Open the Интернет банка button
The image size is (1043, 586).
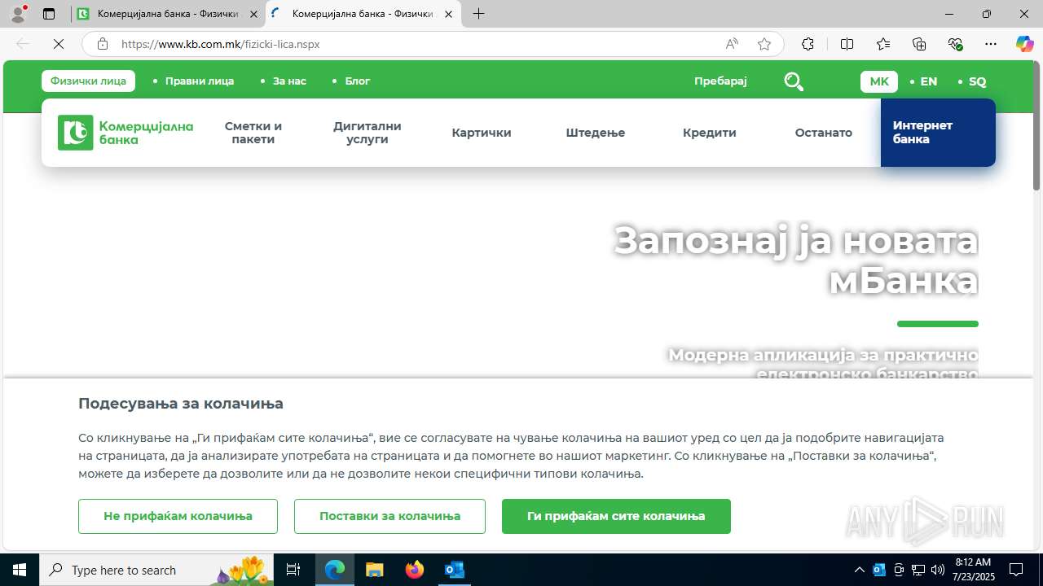coord(938,133)
